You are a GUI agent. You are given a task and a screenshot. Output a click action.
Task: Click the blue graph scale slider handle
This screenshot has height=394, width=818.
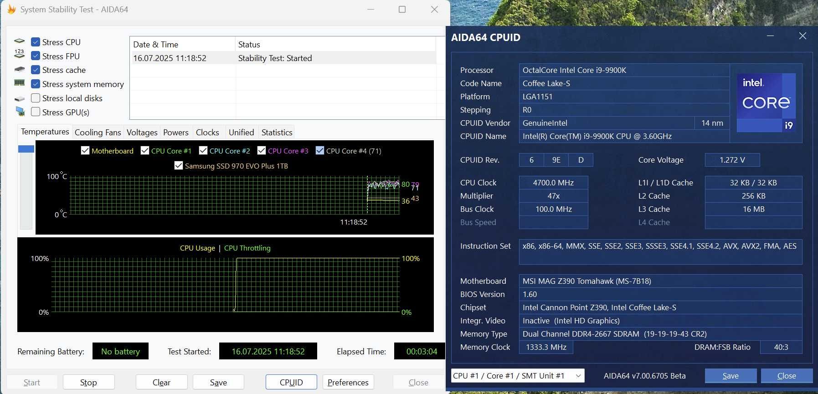(x=26, y=149)
